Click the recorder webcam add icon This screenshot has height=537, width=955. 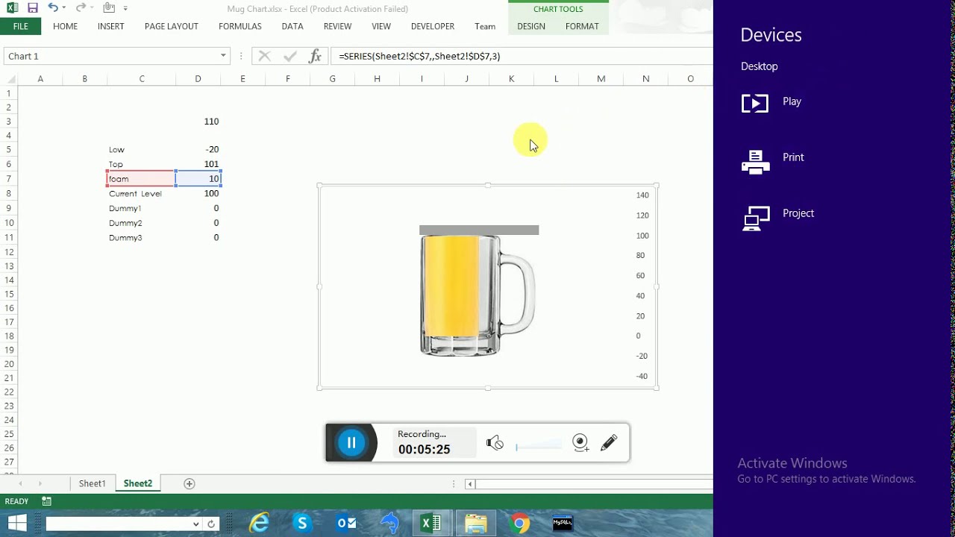click(x=580, y=443)
